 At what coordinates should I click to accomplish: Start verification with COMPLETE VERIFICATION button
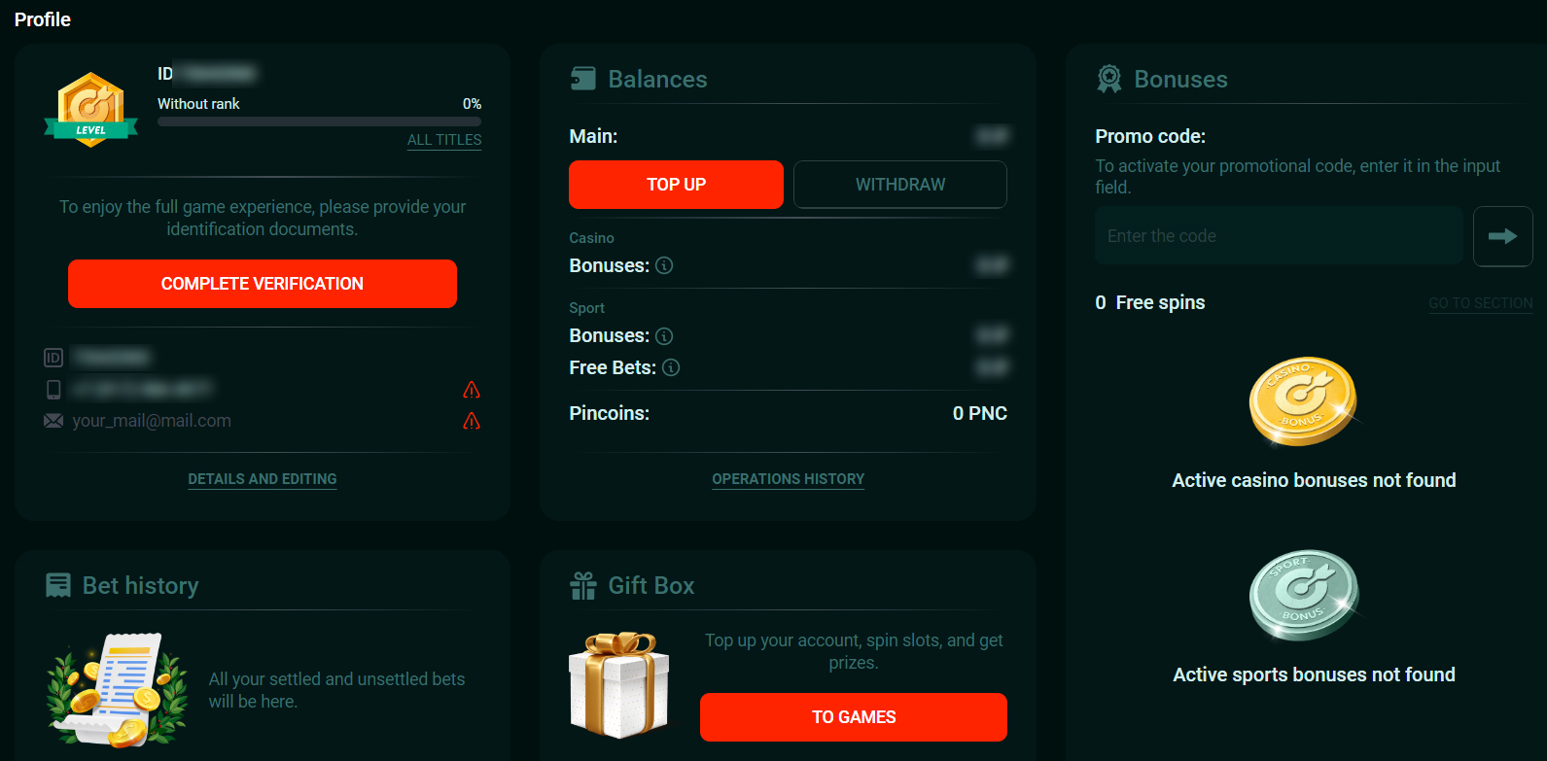[263, 284]
